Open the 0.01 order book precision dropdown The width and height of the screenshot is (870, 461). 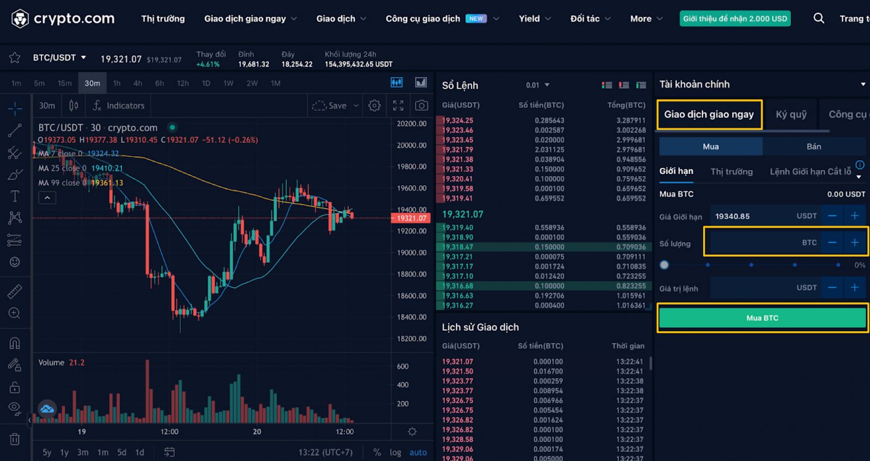coord(537,85)
